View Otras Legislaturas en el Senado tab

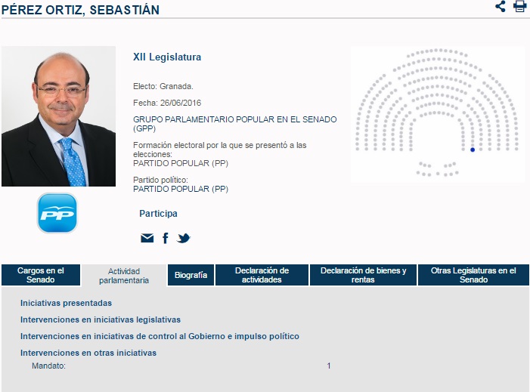tap(473, 275)
